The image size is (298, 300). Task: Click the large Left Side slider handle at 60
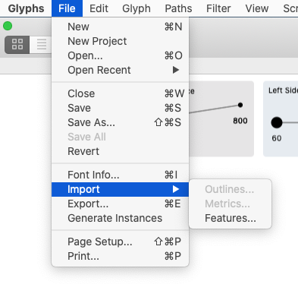(x=277, y=122)
